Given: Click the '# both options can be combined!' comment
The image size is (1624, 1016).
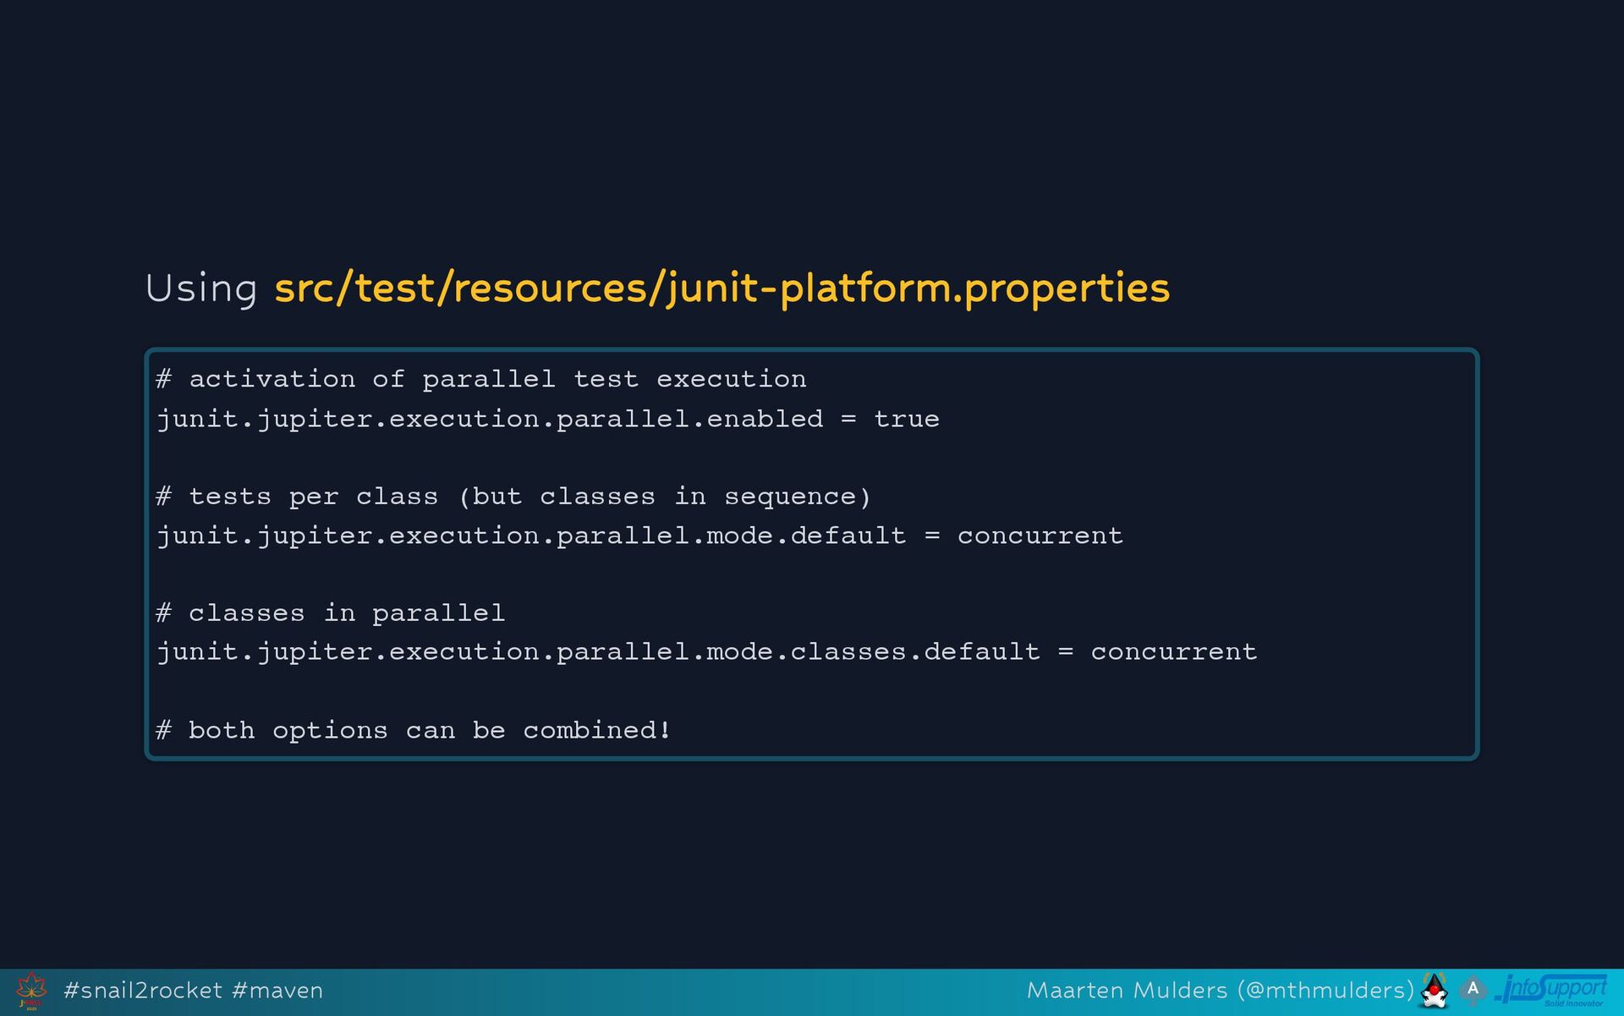Looking at the screenshot, I should click(414, 730).
